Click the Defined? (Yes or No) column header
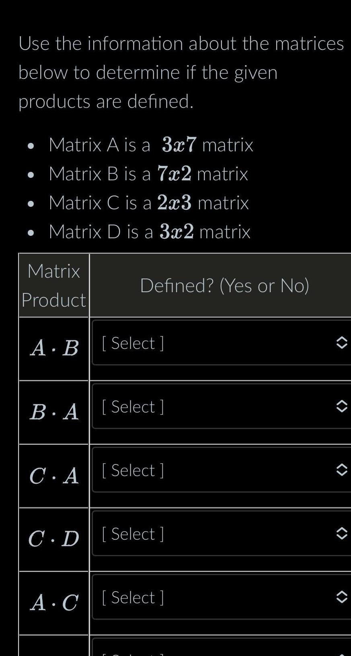The height and width of the screenshot is (656, 351). (225, 285)
